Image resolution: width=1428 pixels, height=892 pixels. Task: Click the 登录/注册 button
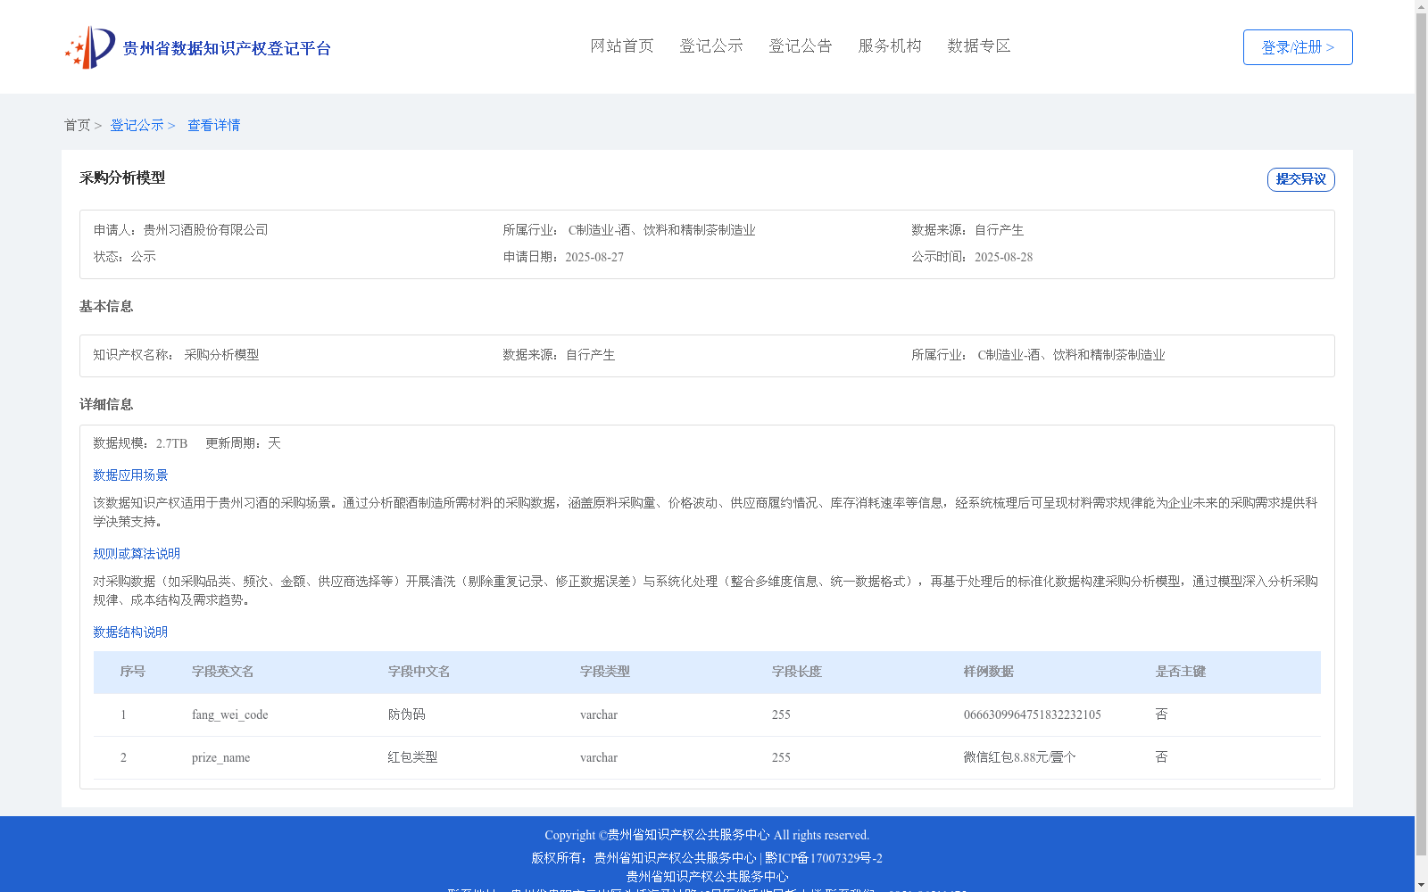point(1298,47)
